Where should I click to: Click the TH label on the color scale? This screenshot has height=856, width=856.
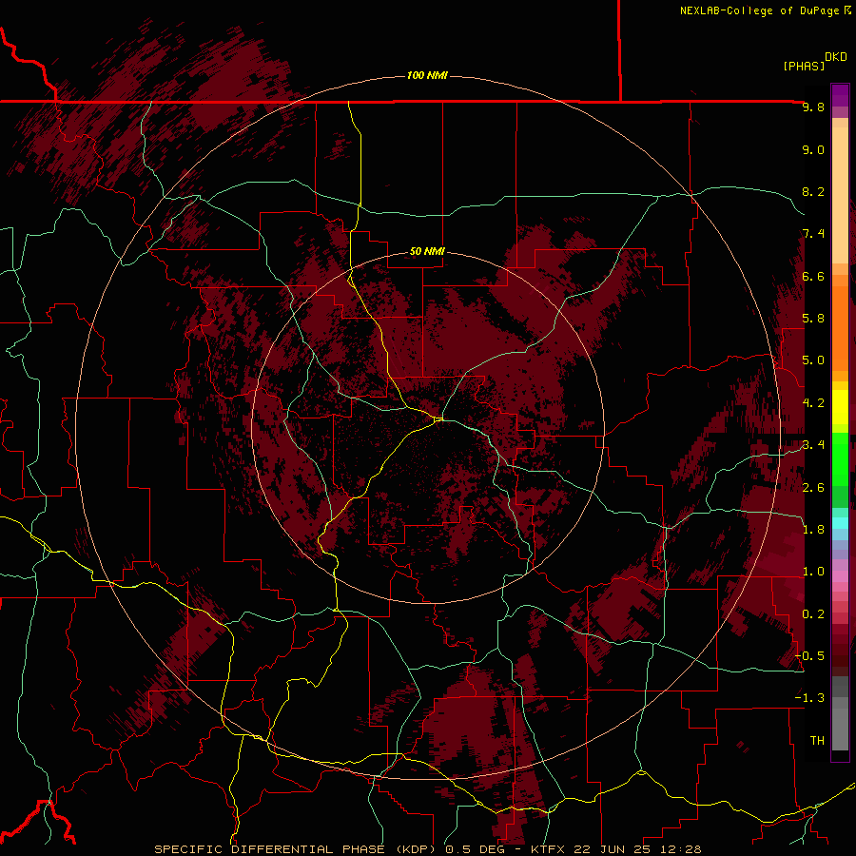coord(817,740)
